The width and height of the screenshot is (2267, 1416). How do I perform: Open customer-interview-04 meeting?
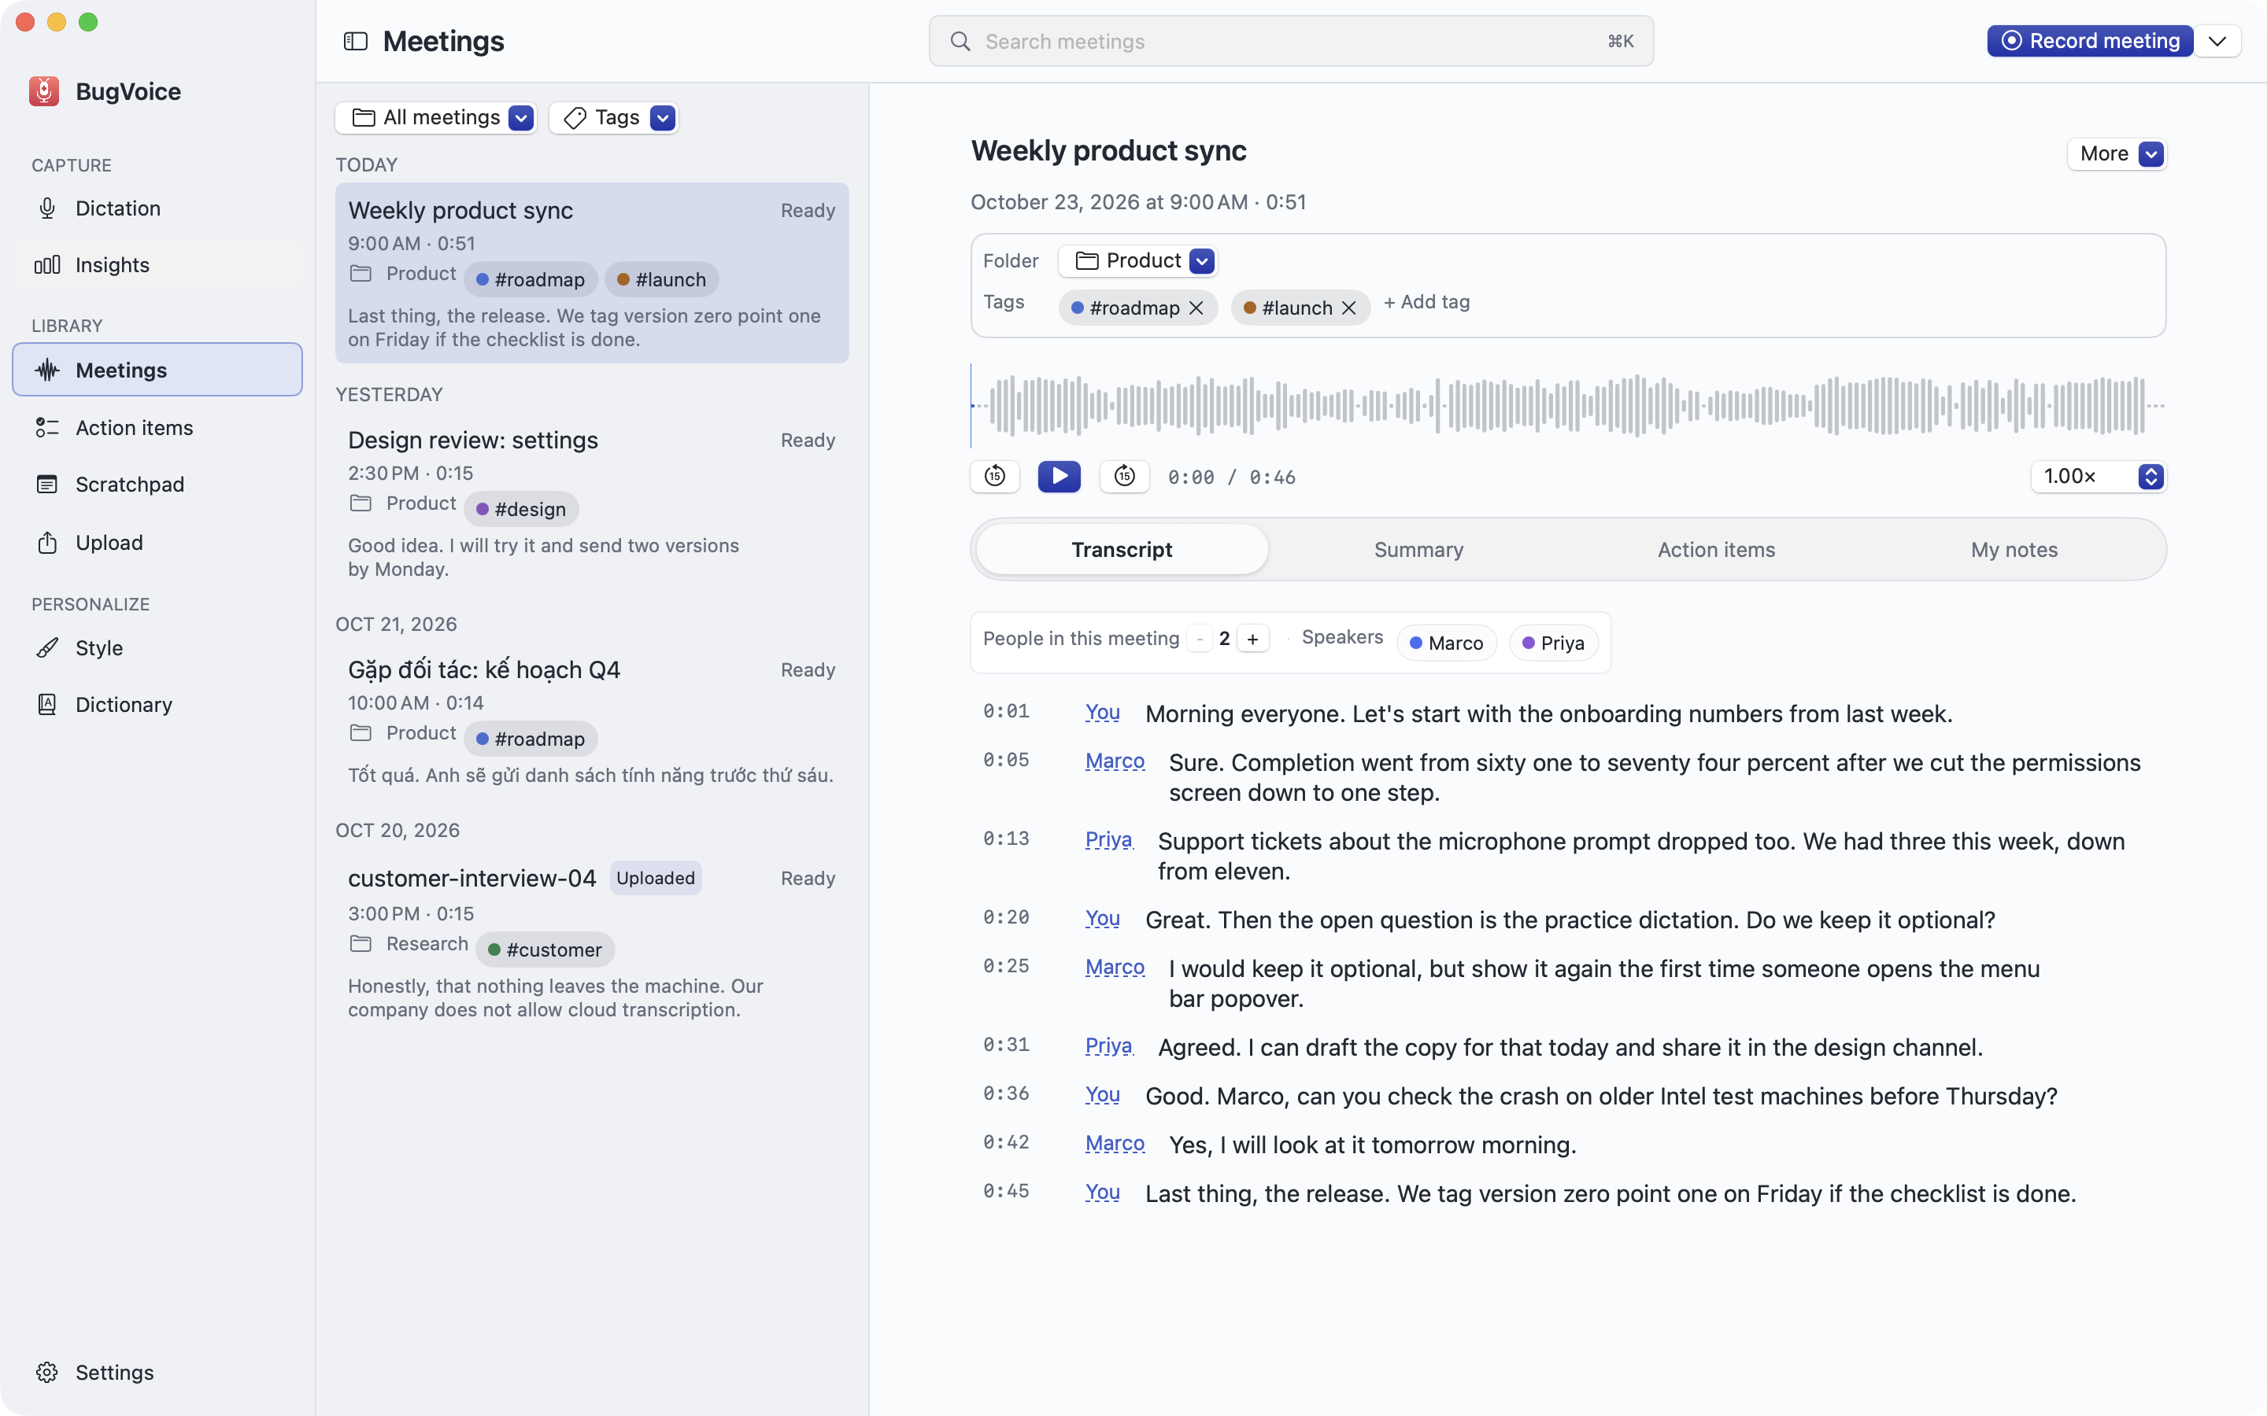point(592,942)
